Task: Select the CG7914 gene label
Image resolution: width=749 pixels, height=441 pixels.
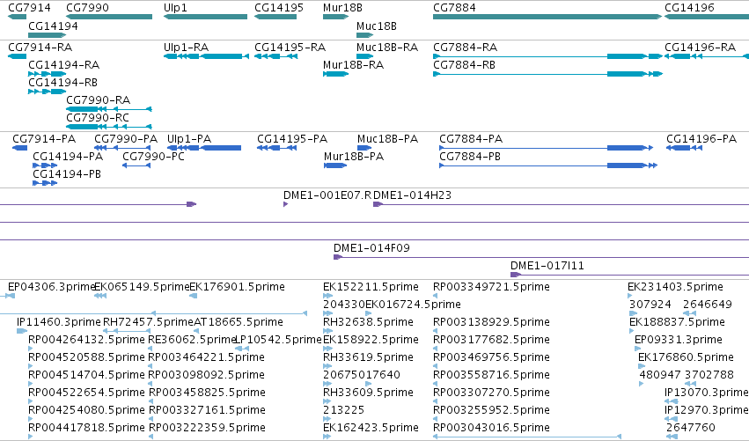Action: (x=30, y=8)
